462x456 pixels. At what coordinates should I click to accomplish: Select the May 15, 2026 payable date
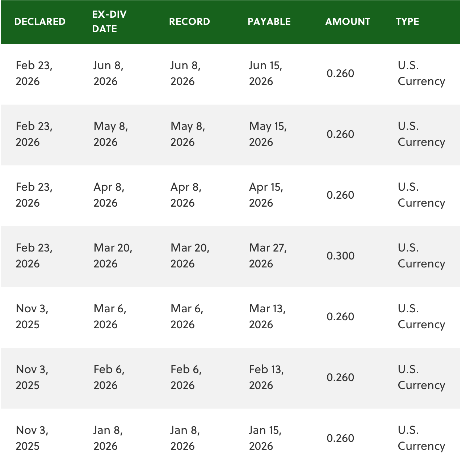click(268, 134)
